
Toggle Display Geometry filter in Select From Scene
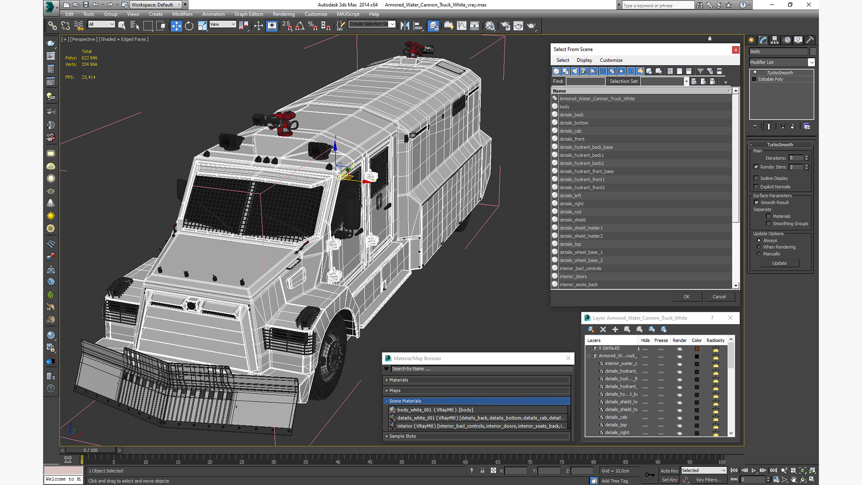[556, 71]
